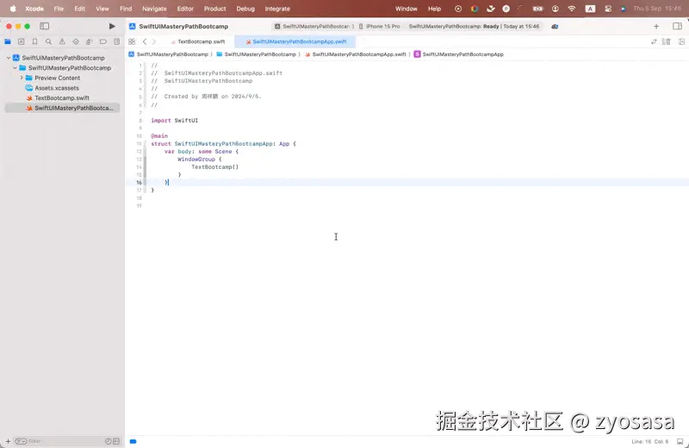Collapse the SwiftUIMasteryPathBootcamp project root
Screen dimensions: 689x448
pos(9,58)
